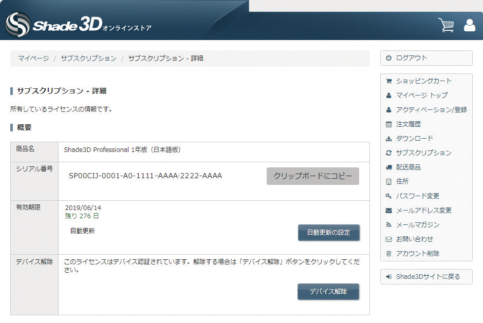Click product name Shade3D Professional 1年版
Screen dimensions: 483x323
[122, 150]
